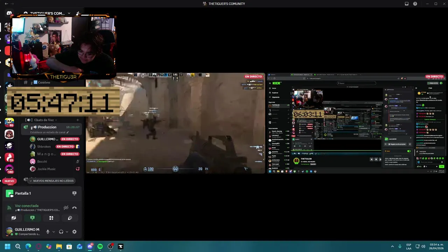Open the CS2 gameplay stream tile
The width and height of the screenshot is (448, 252).
pos(175,123)
